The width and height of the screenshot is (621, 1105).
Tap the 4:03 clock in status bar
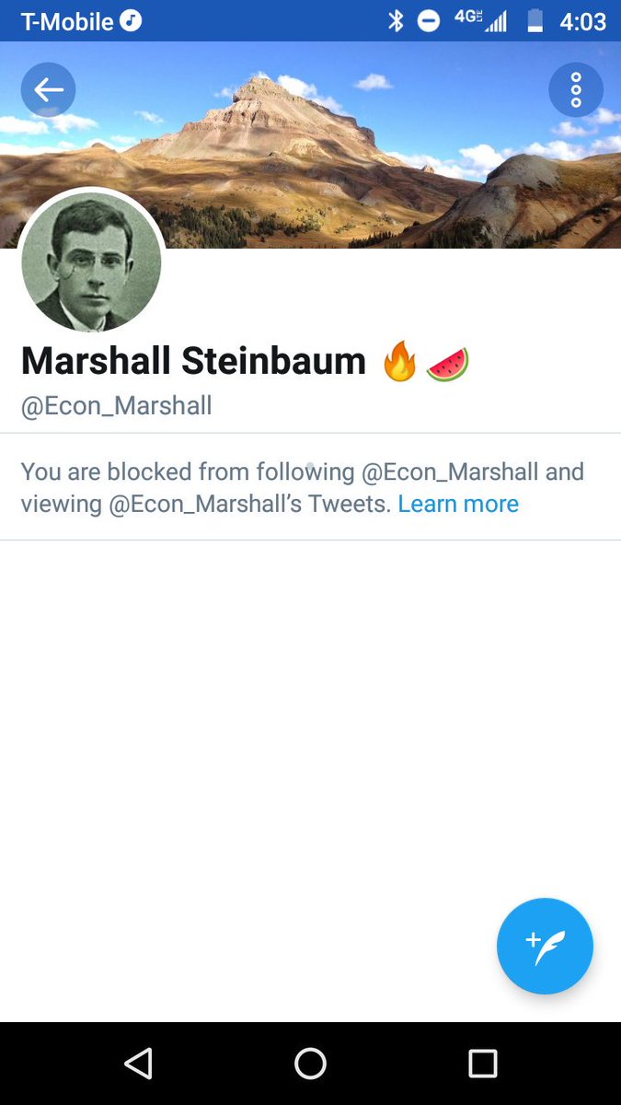(583, 20)
